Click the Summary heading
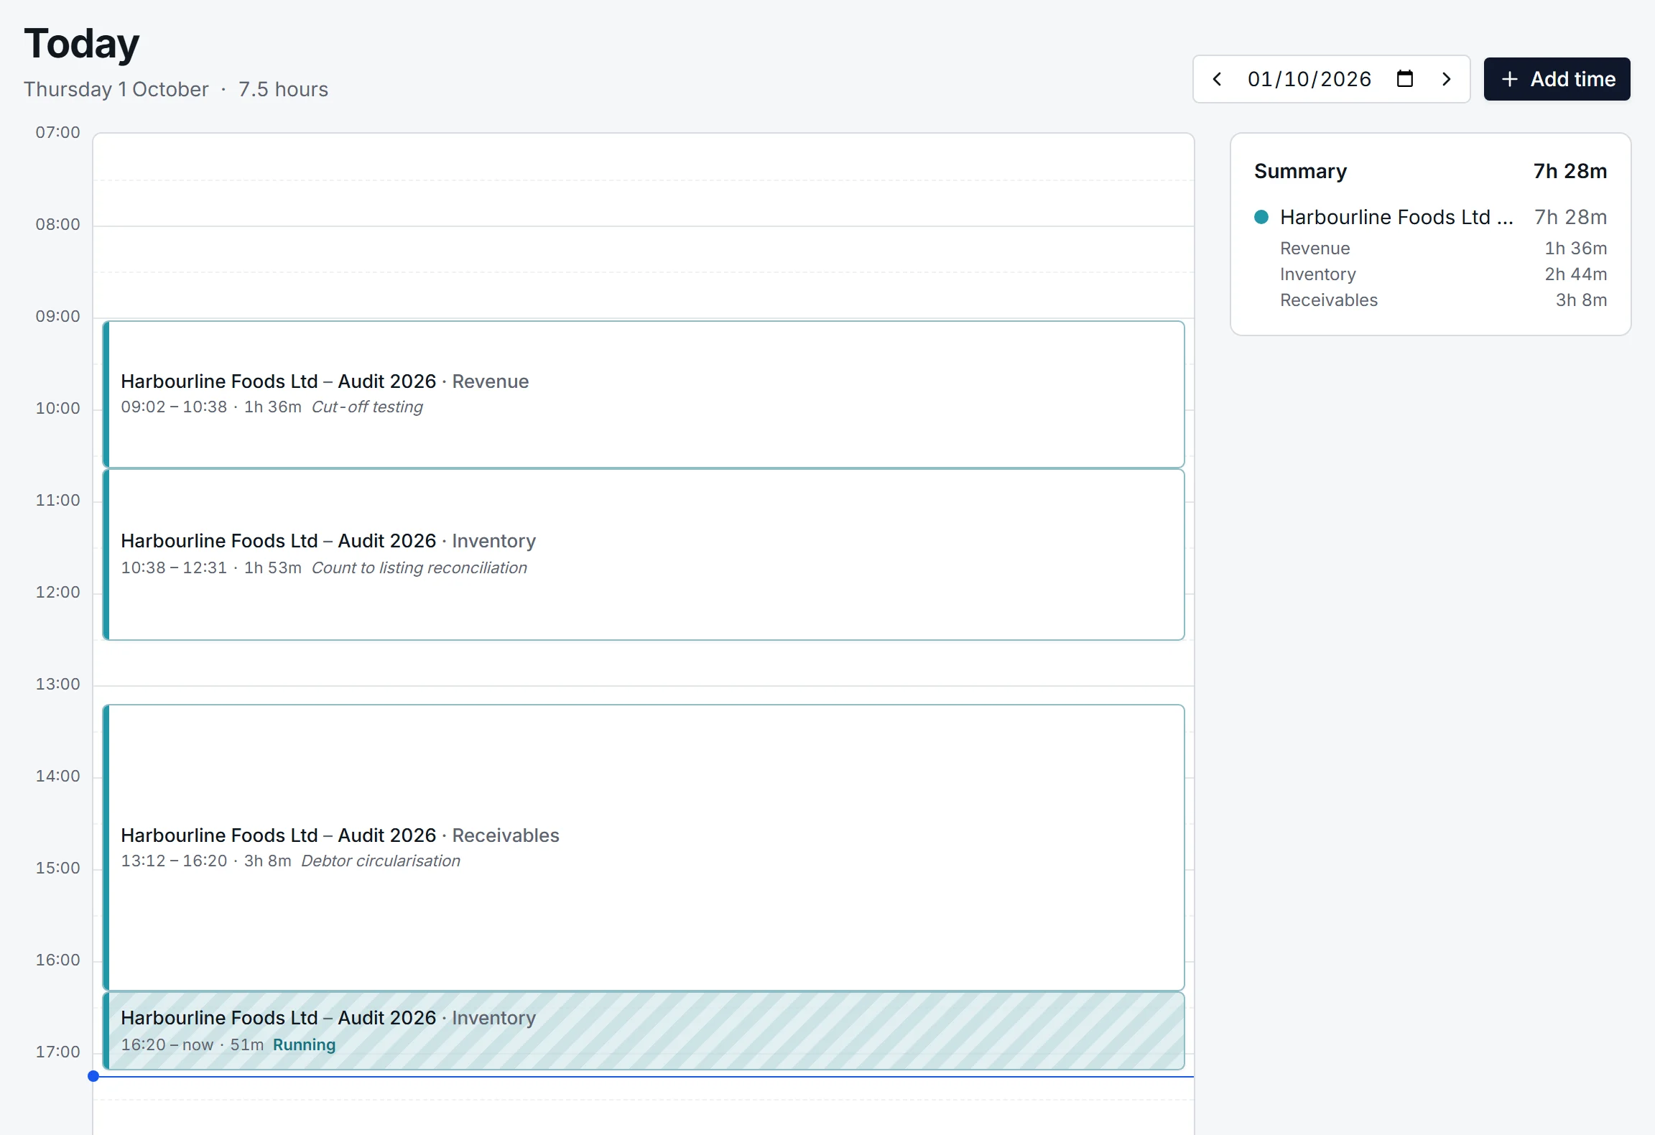Screen dimensions: 1655x1135 point(1300,171)
